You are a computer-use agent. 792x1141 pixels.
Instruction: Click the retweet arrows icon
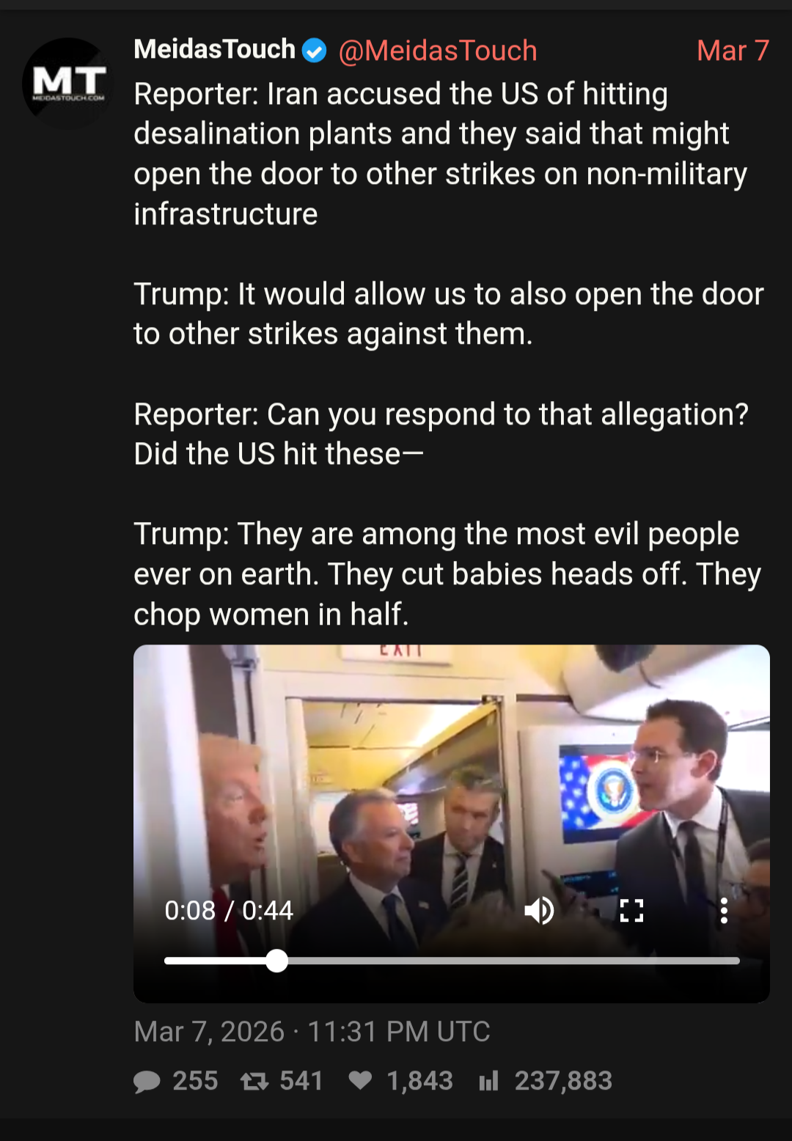tap(254, 1082)
